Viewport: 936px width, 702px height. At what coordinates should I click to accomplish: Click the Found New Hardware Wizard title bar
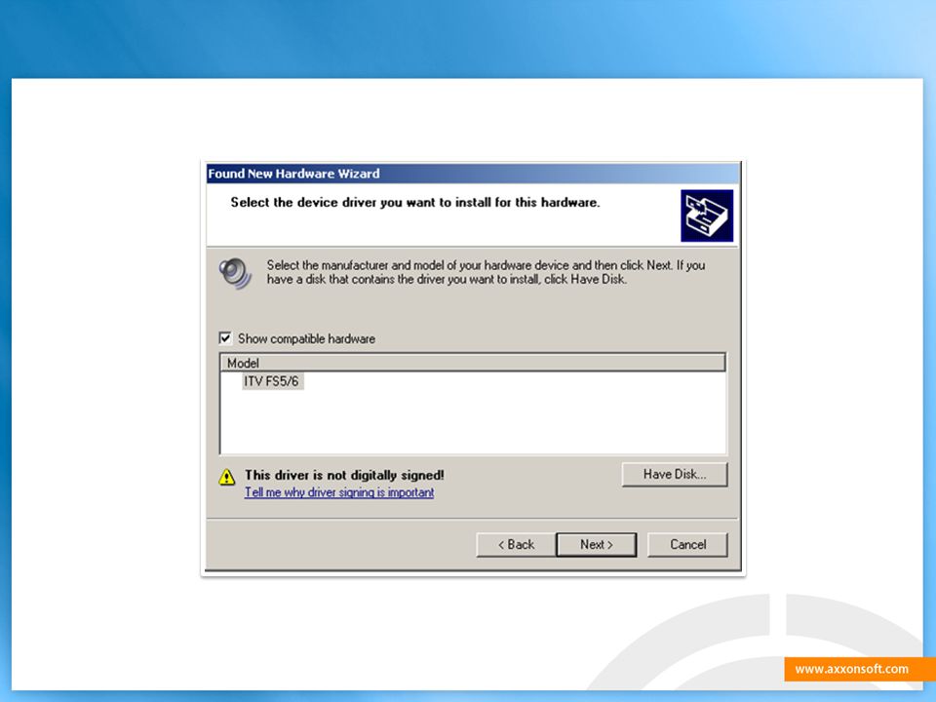click(473, 174)
